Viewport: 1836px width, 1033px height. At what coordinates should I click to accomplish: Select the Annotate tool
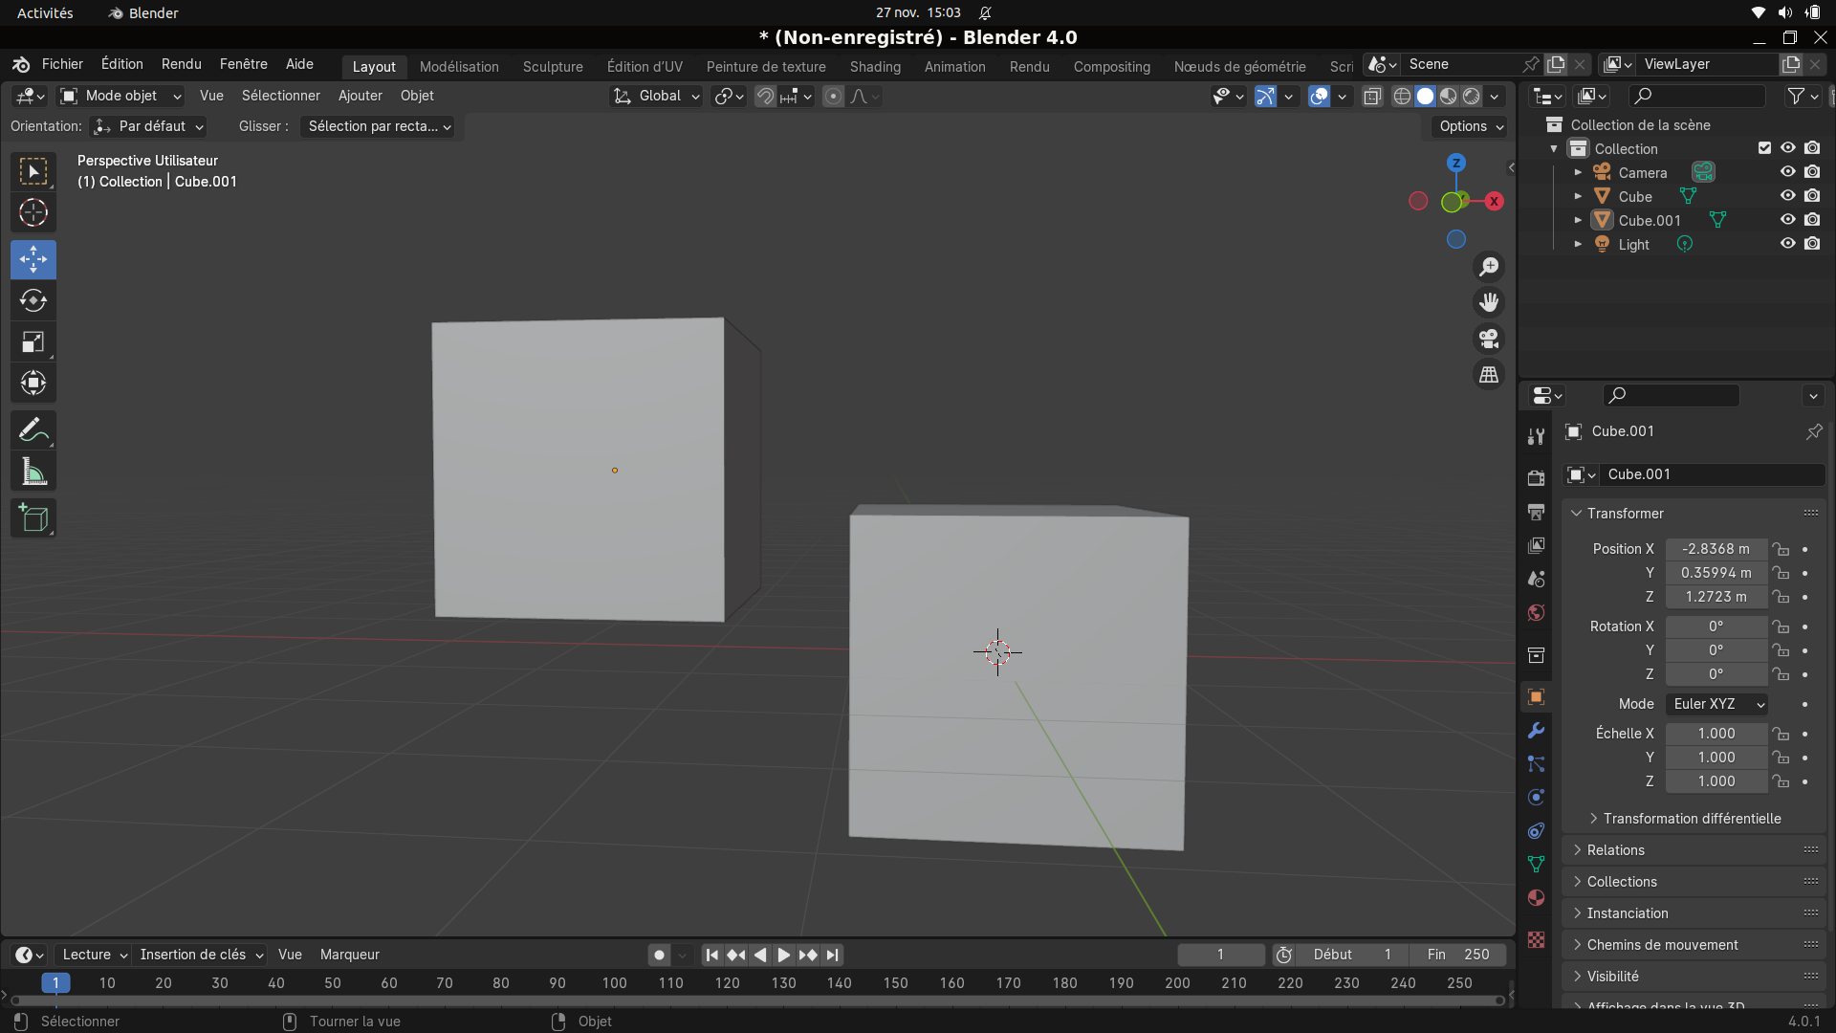tap(33, 430)
